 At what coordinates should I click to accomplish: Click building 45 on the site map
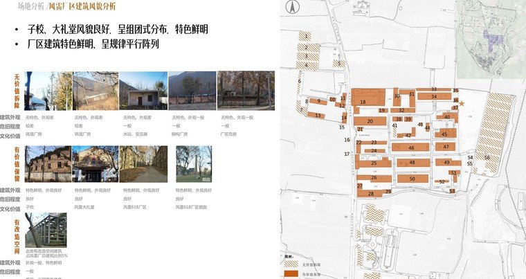(444, 134)
